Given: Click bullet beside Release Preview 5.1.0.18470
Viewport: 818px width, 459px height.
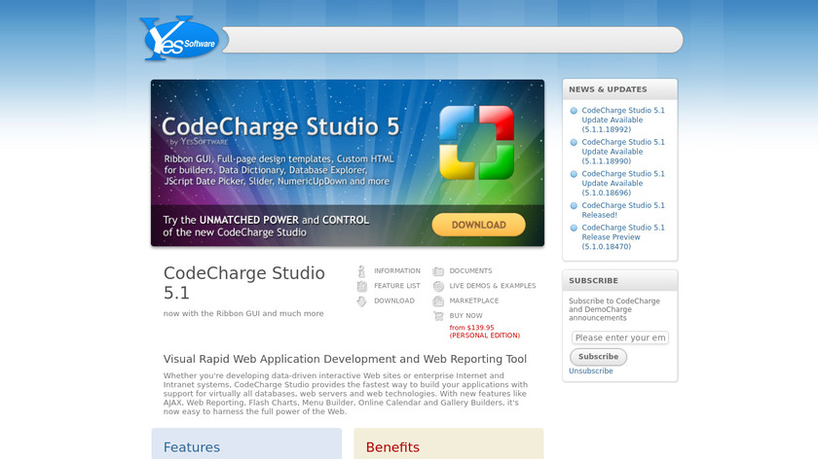Looking at the screenshot, I should coord(574,228).
